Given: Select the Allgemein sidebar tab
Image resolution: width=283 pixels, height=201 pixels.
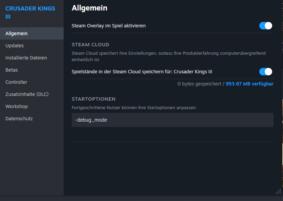Looking at the screenshot, I should (32, 33).
